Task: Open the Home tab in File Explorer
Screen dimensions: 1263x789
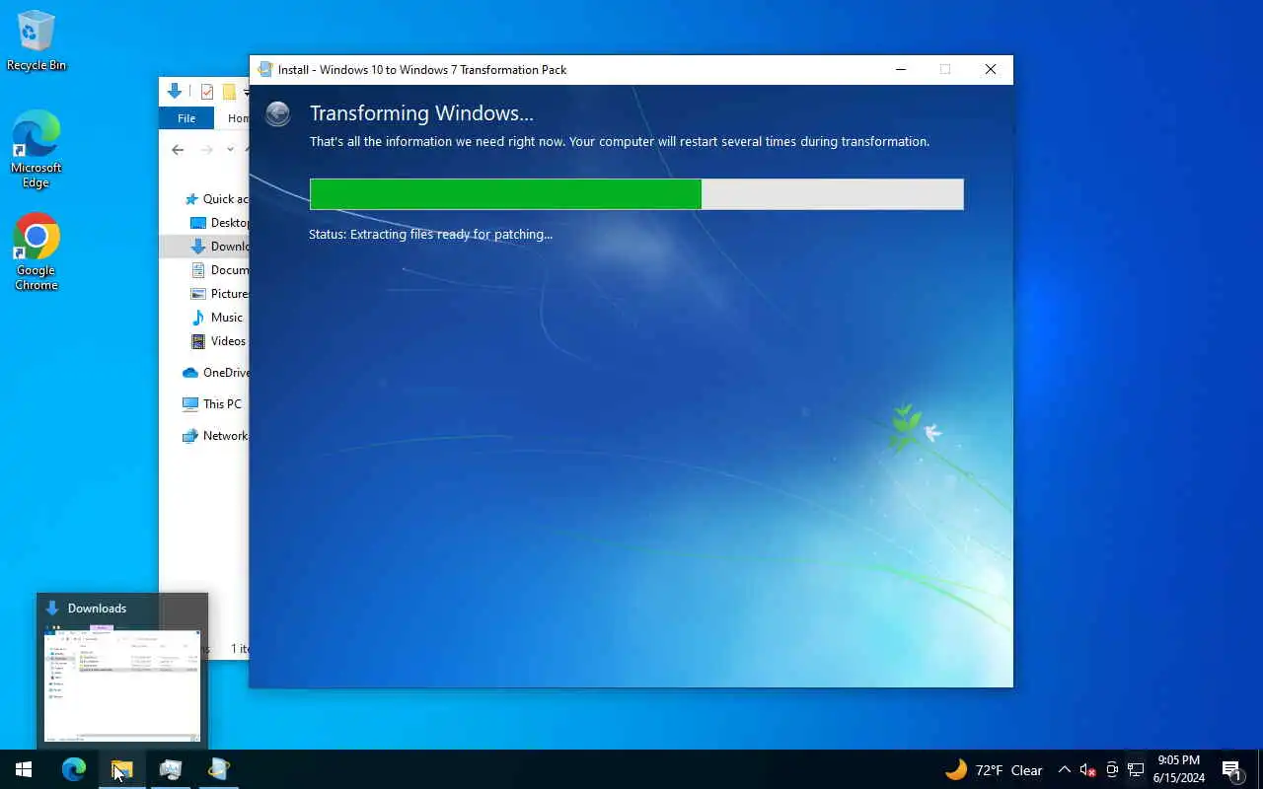Action: pos(238,118)
